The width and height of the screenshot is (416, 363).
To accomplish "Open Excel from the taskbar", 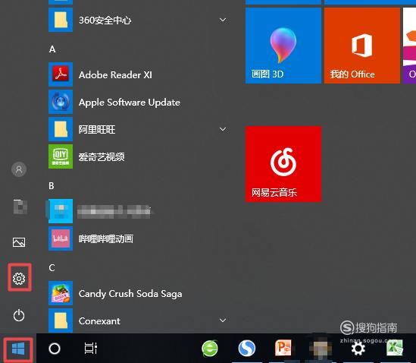I will click(395, 348).
